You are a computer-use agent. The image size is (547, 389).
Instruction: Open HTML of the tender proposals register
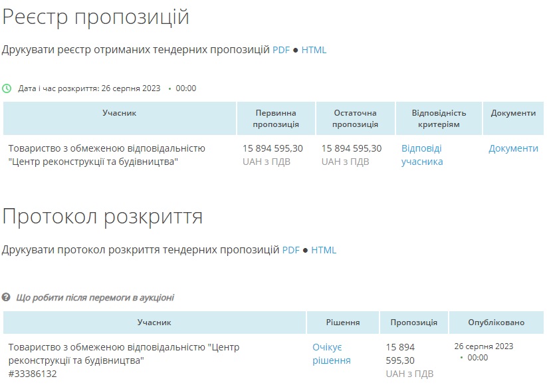tap(314, 50)
